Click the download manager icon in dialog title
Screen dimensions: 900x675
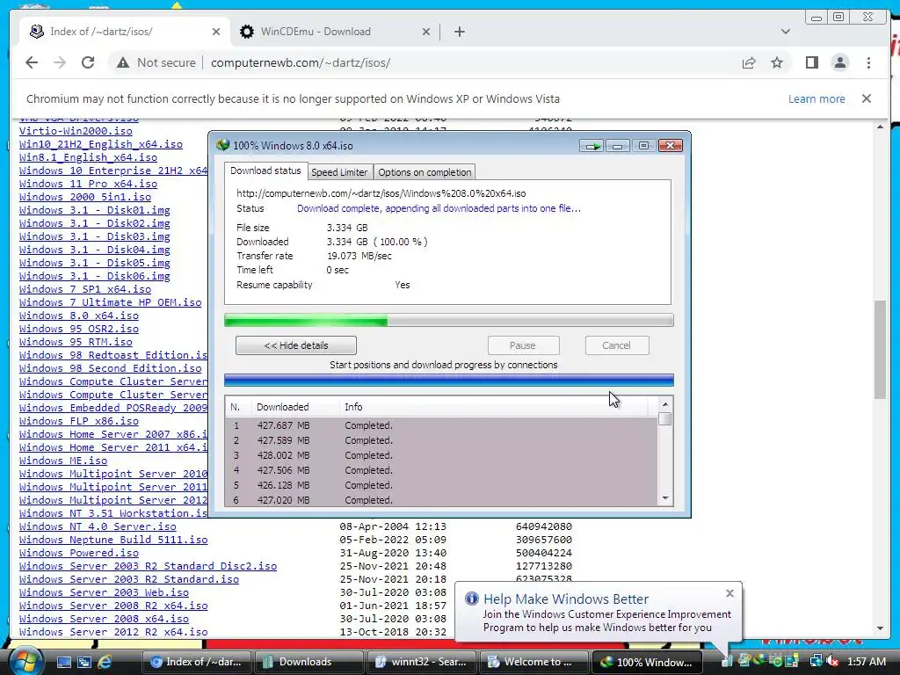pyautogui.click(x=222, y=145)
